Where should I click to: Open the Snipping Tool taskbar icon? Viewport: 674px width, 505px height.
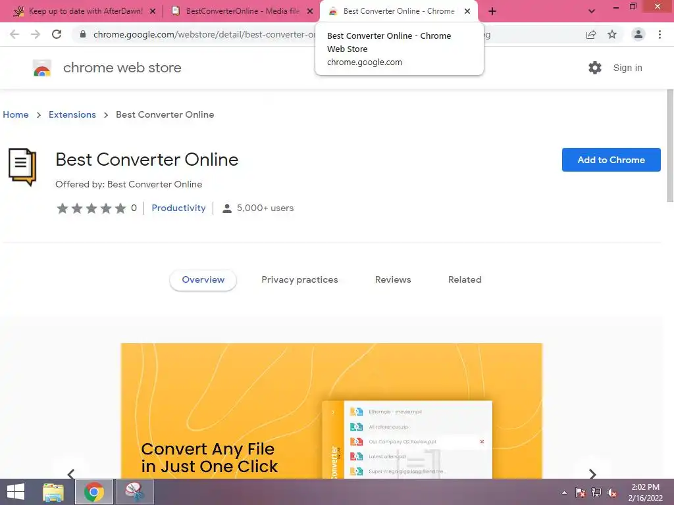(x=135, y=492)
